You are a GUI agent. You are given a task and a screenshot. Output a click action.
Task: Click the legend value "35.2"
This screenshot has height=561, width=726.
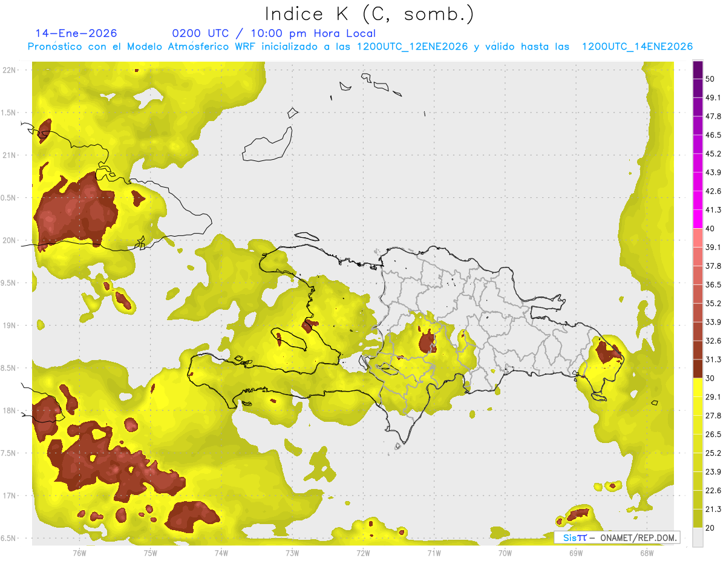click(x=713, y=304)
